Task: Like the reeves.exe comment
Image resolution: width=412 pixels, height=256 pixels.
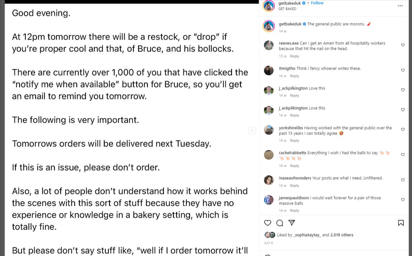Action: coord(403,45)
